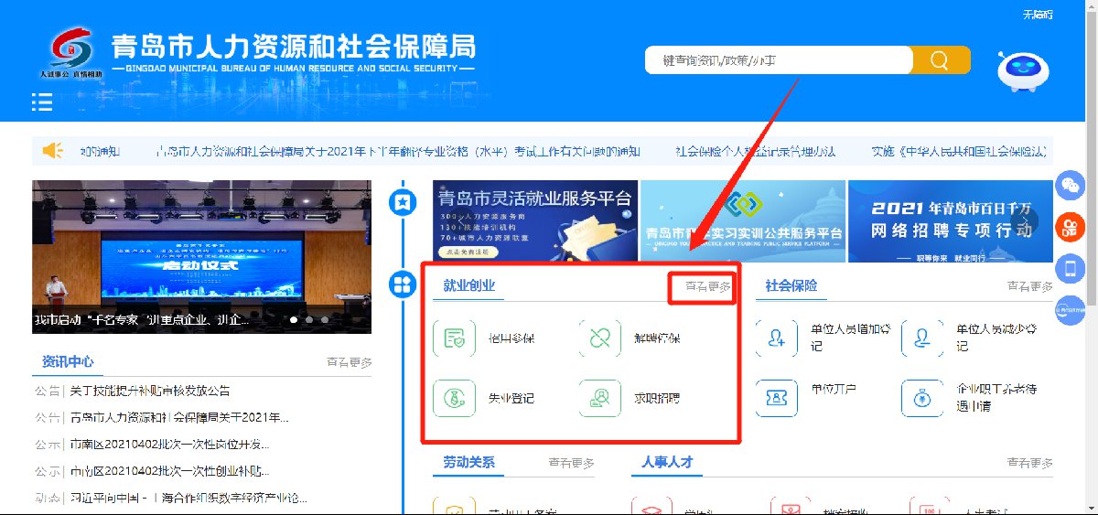This screenshot has height=515, width=1098.
Task: Click the news photo caption about 千名专家
Action: pos(142,320)
